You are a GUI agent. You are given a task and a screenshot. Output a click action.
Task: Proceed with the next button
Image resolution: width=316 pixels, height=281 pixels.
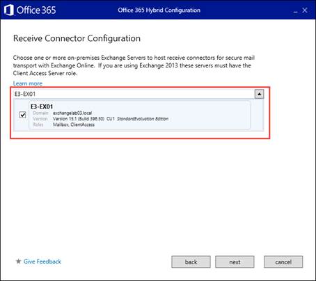(235, 262)
